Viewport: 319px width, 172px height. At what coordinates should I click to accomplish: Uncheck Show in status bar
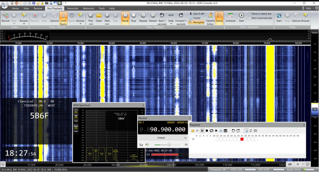[249, 14]
